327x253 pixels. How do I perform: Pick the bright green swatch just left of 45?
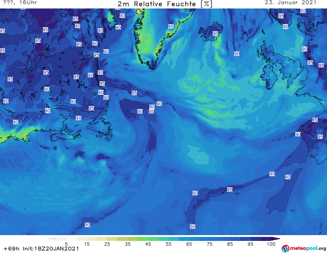pyautogui.click(x=143, y=239)
